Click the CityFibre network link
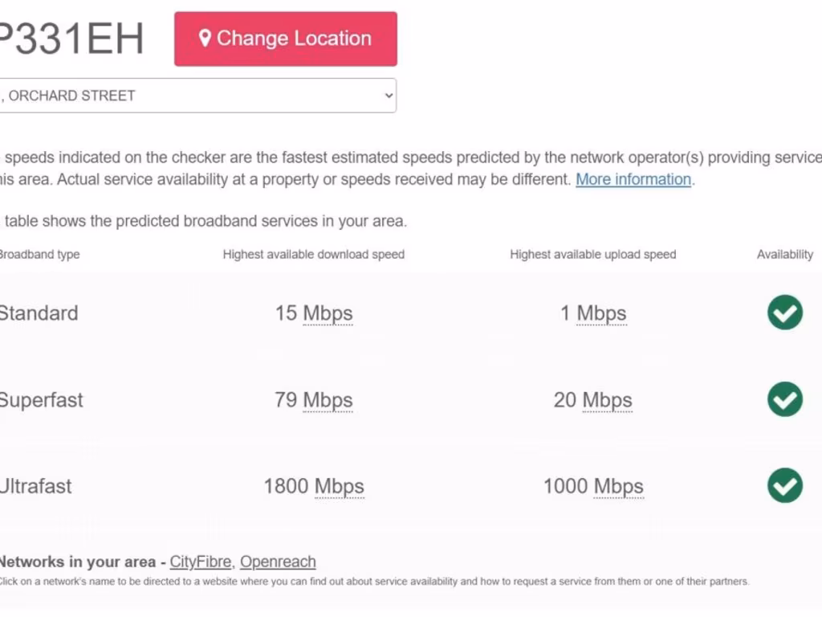Viewport: 822px width, 617px height. click(201, 562)
